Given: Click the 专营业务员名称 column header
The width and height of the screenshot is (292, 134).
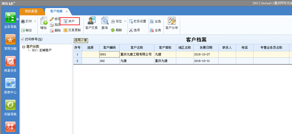Looking at the screenshot, I should coord(271,47).
